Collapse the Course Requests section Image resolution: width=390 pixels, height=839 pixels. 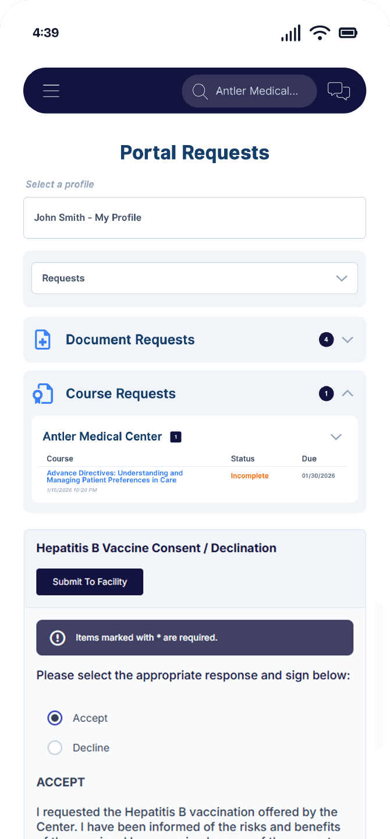coord(348,394)
